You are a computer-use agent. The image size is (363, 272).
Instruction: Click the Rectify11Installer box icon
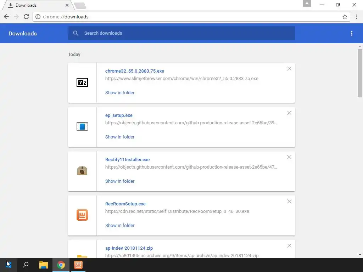(82, 171)
